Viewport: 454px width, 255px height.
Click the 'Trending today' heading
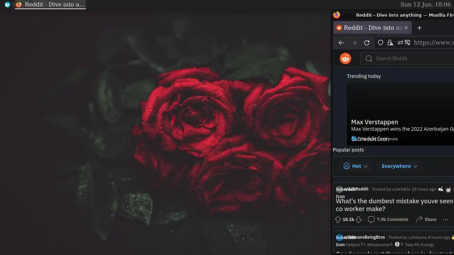(364, 76)
